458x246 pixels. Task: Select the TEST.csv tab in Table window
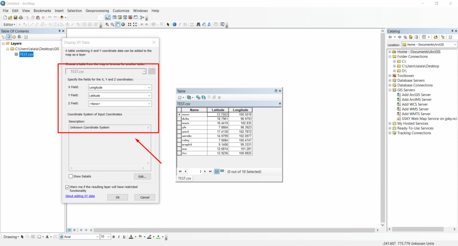(x=184, y=178)
